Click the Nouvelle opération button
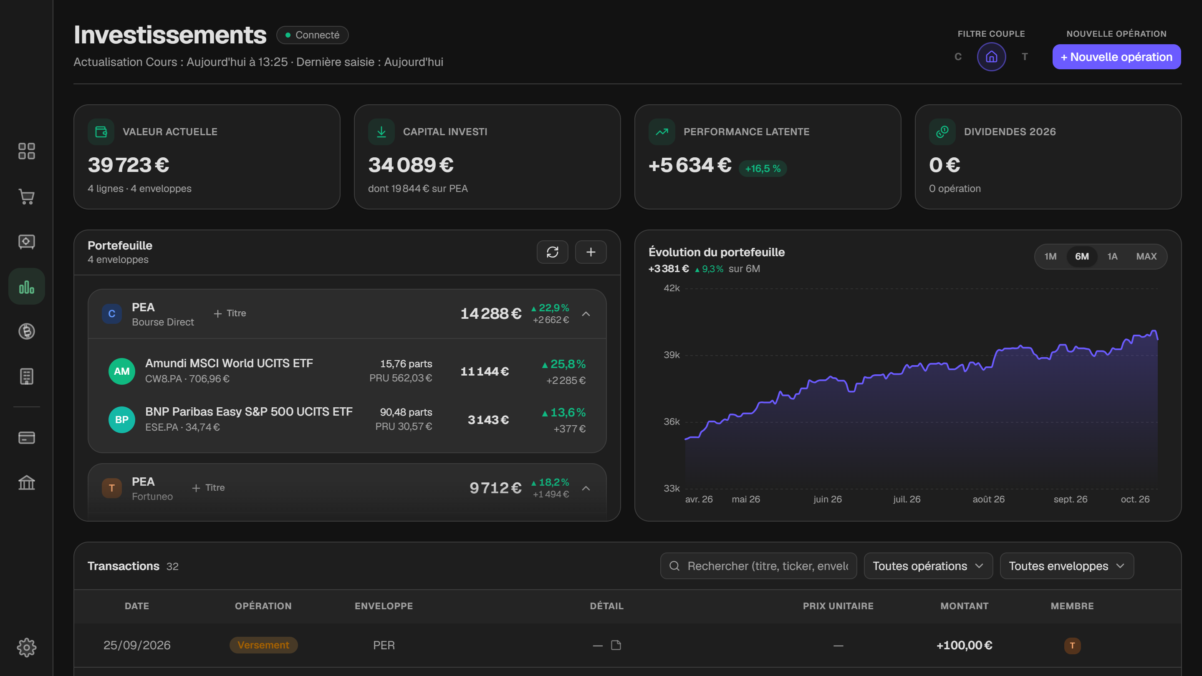The image size is (1202, 676). [1116, 57]
